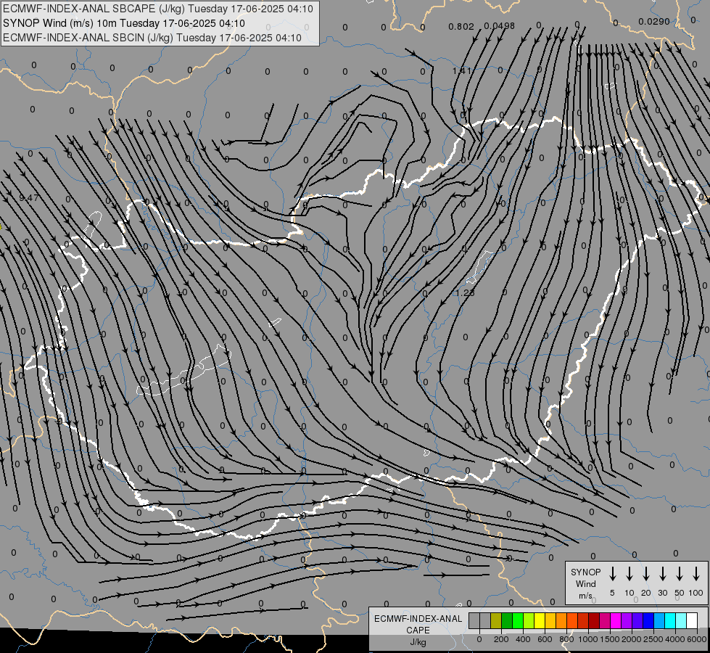Image resolution: width=710 pixels, height=653 pixels.
Task: Click the 6000 label on CAPE scale
Action: [697, 639]
